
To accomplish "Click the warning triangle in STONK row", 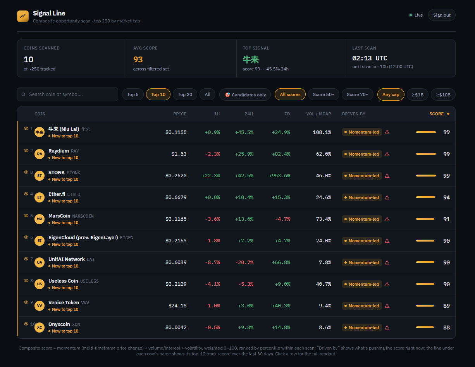I will (387, 176).
